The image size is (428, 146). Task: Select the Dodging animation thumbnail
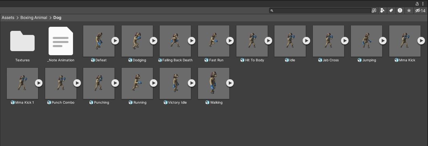[x=137, y=41]
